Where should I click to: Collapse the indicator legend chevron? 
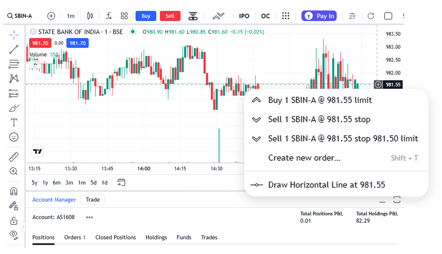[35, 65]
